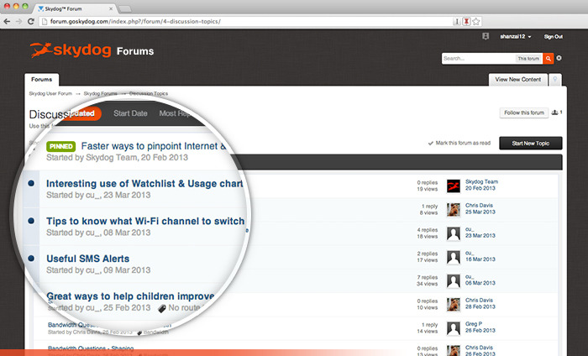Open Greg P last poster link
Screen dimensions: 588x356
coord(474,324)
